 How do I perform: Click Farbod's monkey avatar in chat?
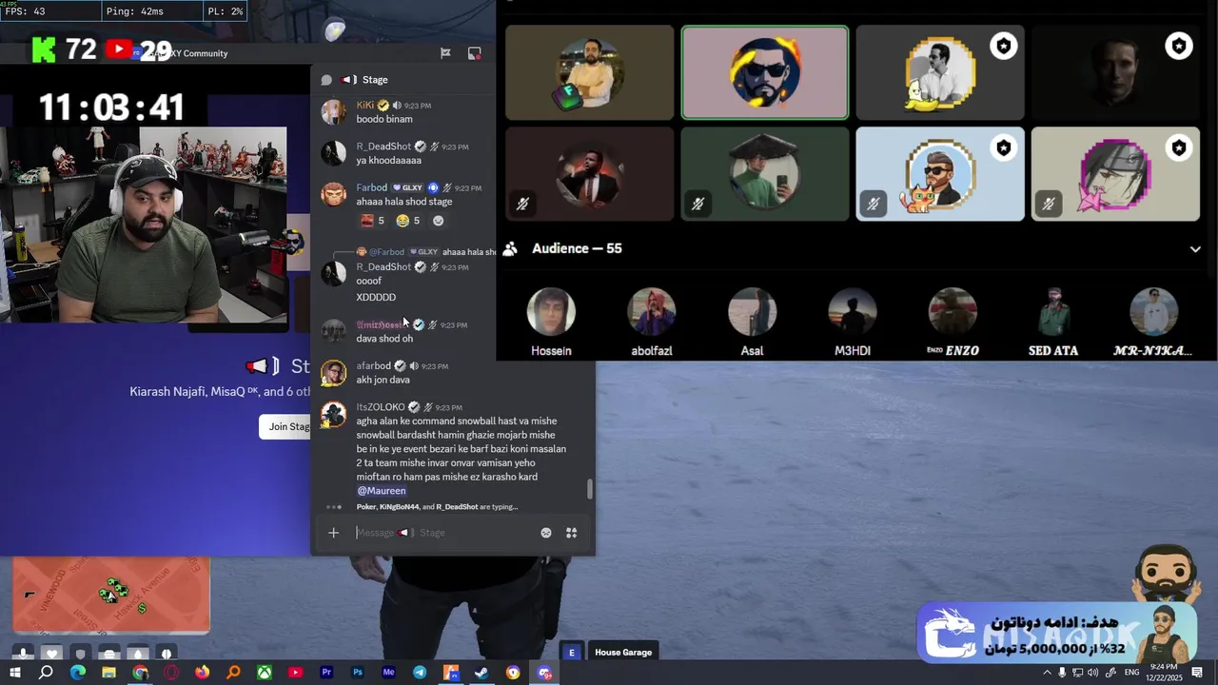[x=333, y=194]
